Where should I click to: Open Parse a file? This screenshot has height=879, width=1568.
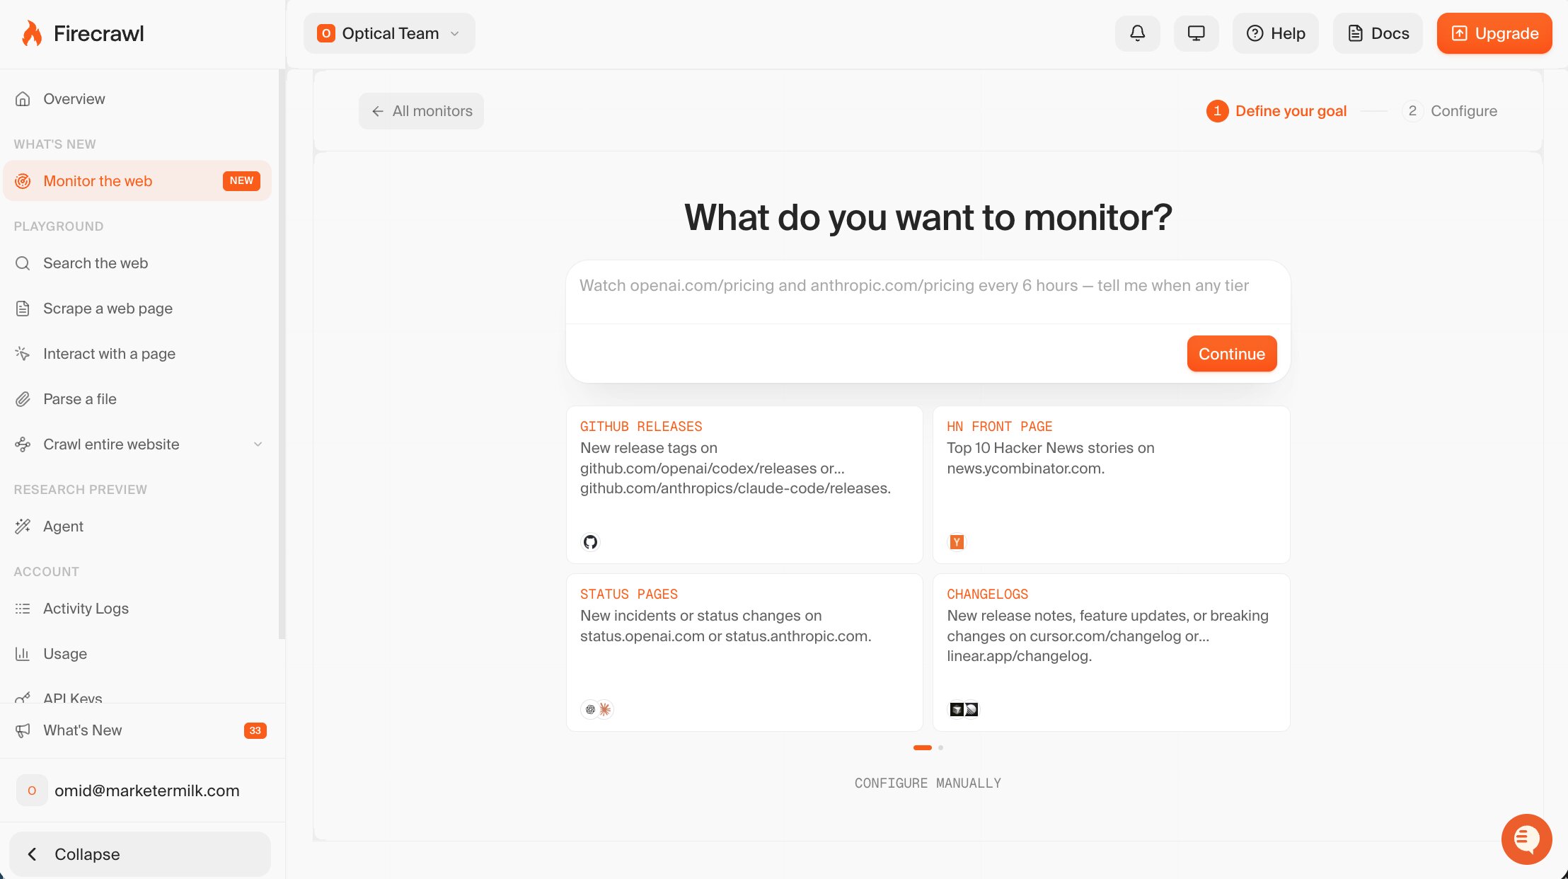click(x=137, y=399)
